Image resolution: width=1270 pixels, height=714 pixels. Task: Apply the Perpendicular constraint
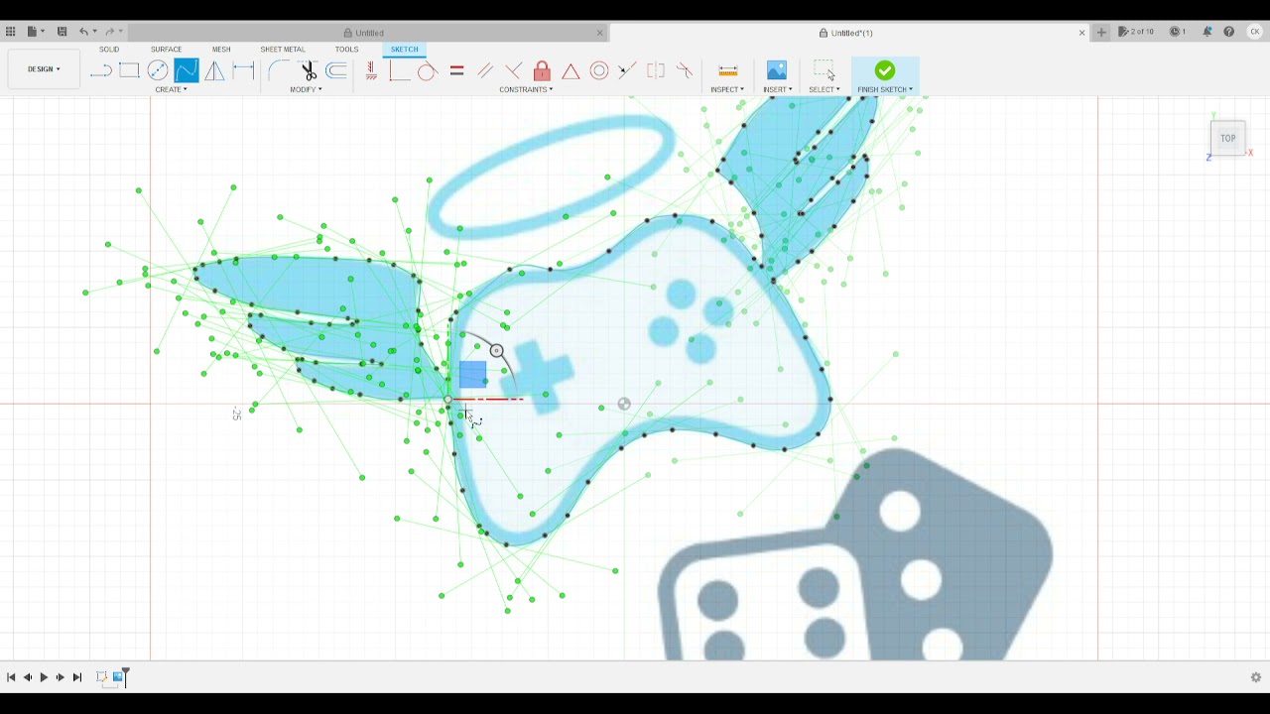coord(513,70)
